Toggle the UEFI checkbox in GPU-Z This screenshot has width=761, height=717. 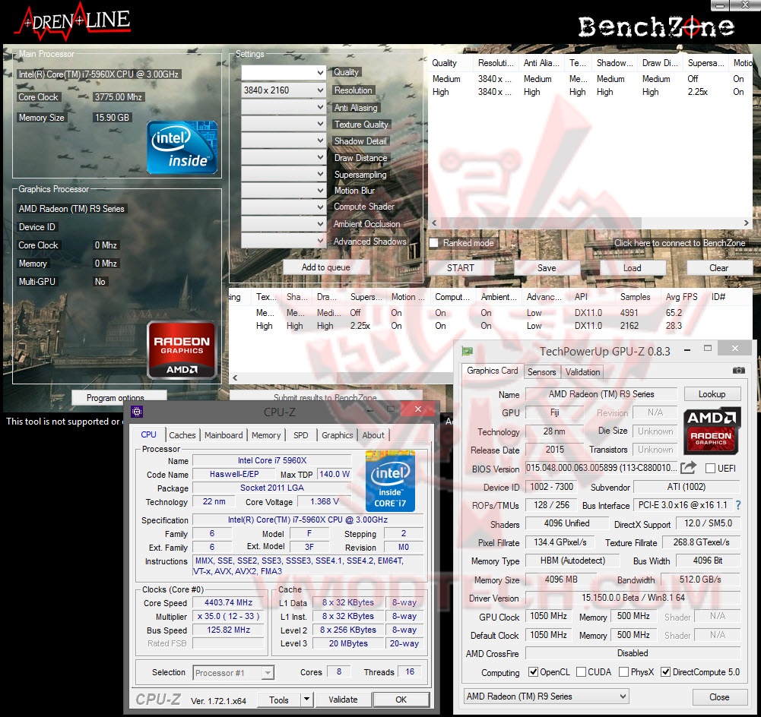[710, 469]
